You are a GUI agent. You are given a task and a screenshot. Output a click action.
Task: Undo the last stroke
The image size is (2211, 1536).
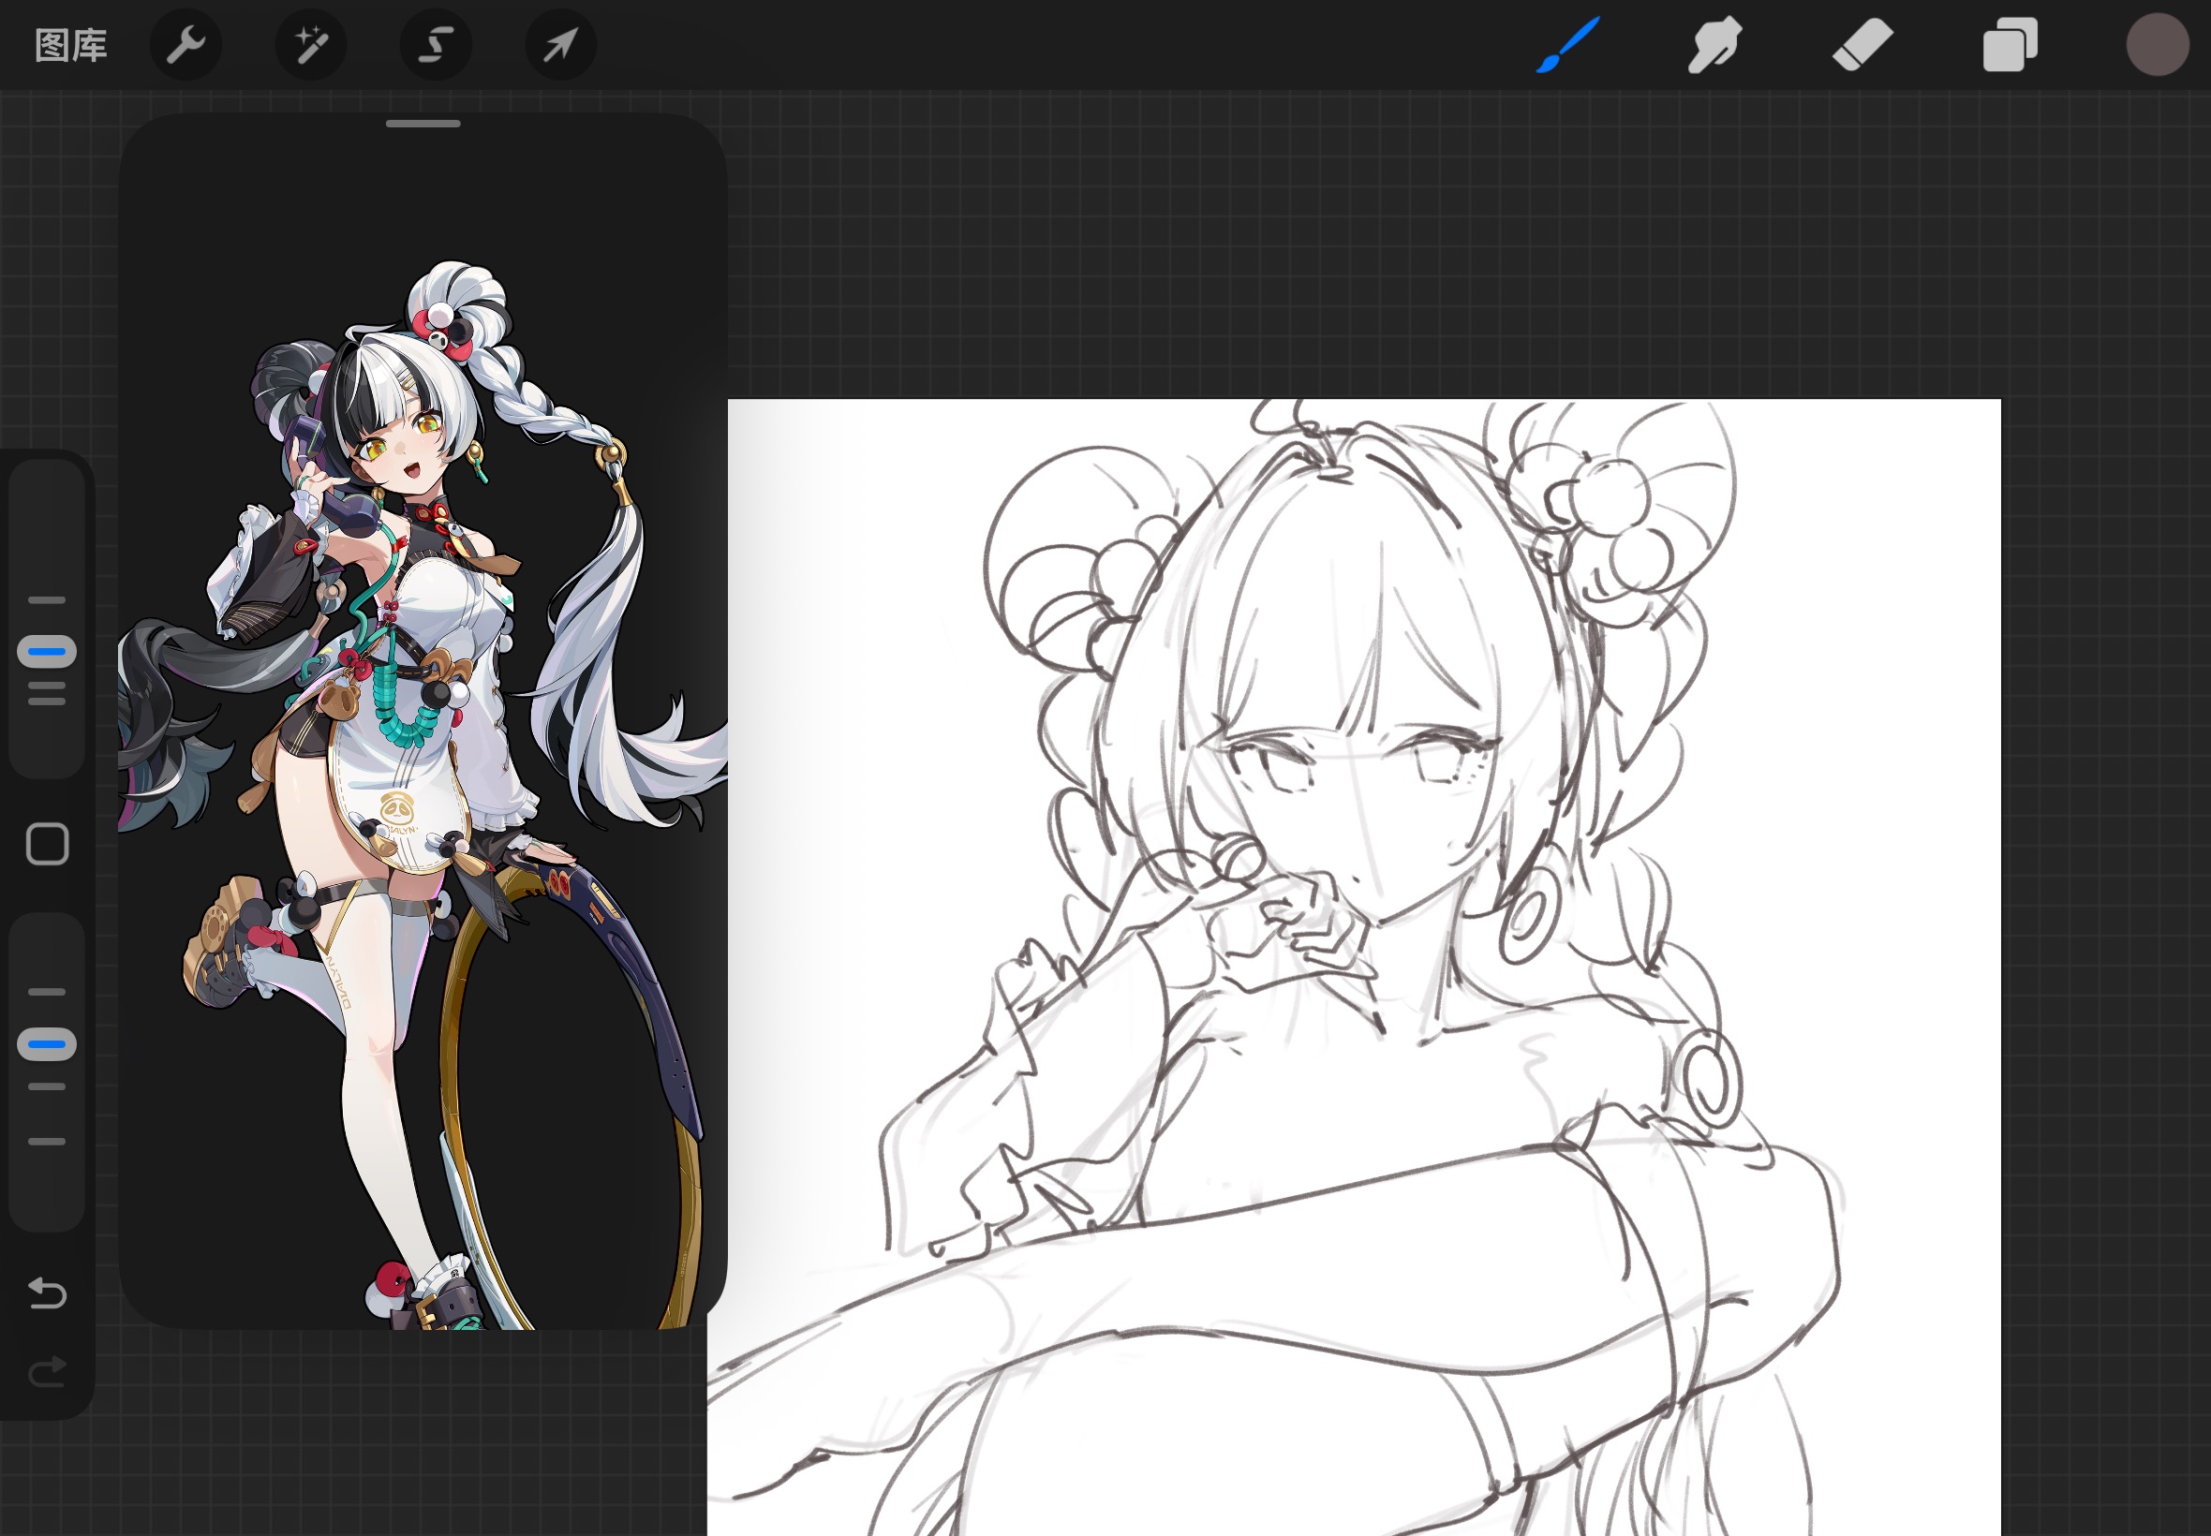[47, 1292]
